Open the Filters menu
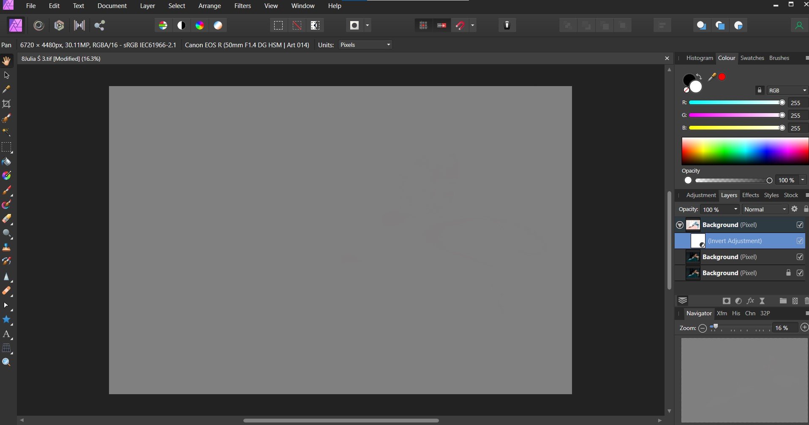Image resolution: width=809 pixels, height=425 pixels. 242,6
